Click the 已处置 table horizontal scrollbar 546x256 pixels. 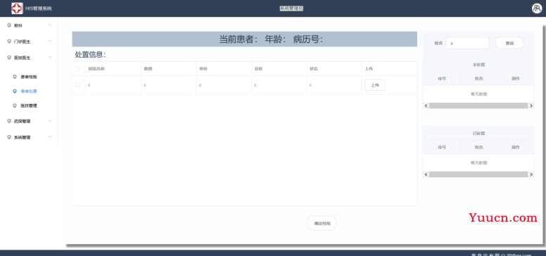(x=478, y=174)
